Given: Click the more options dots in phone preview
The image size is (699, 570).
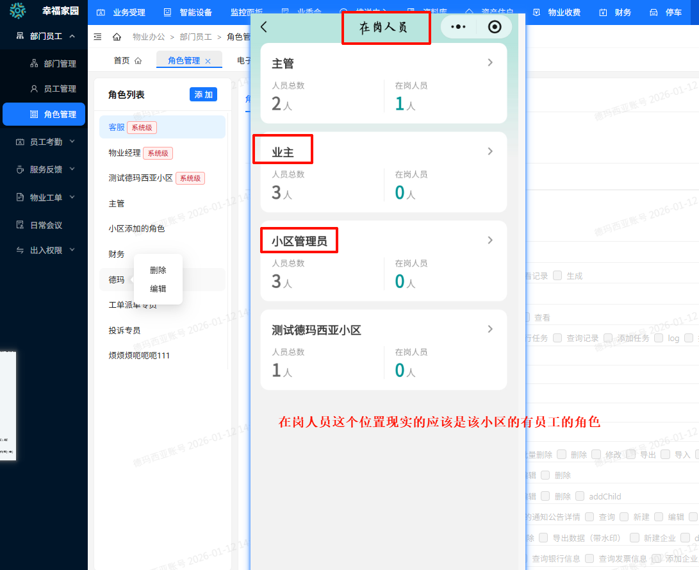Looking at the screenshot, I should 458,26.
